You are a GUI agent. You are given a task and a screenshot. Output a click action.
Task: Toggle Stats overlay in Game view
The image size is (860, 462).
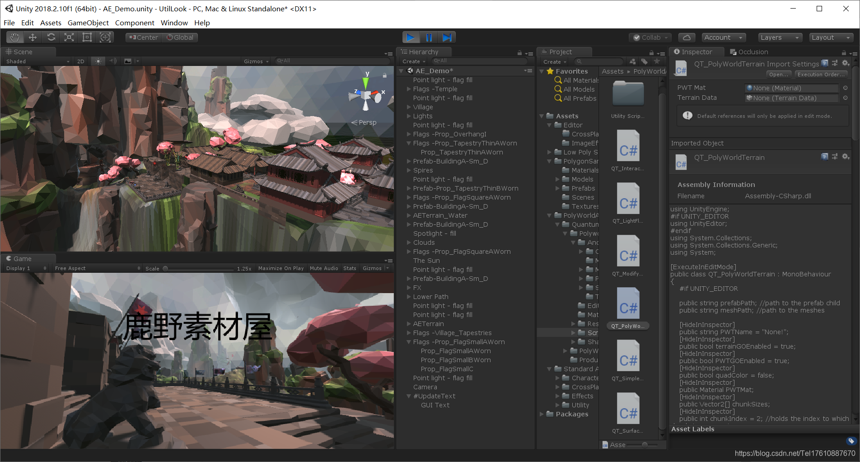point(350,268)
